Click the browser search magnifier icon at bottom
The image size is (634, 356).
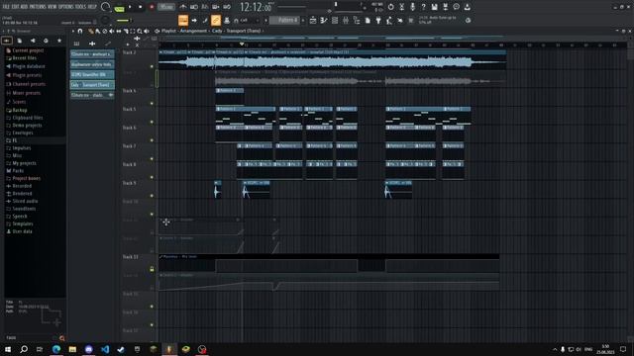pos(61,338)
